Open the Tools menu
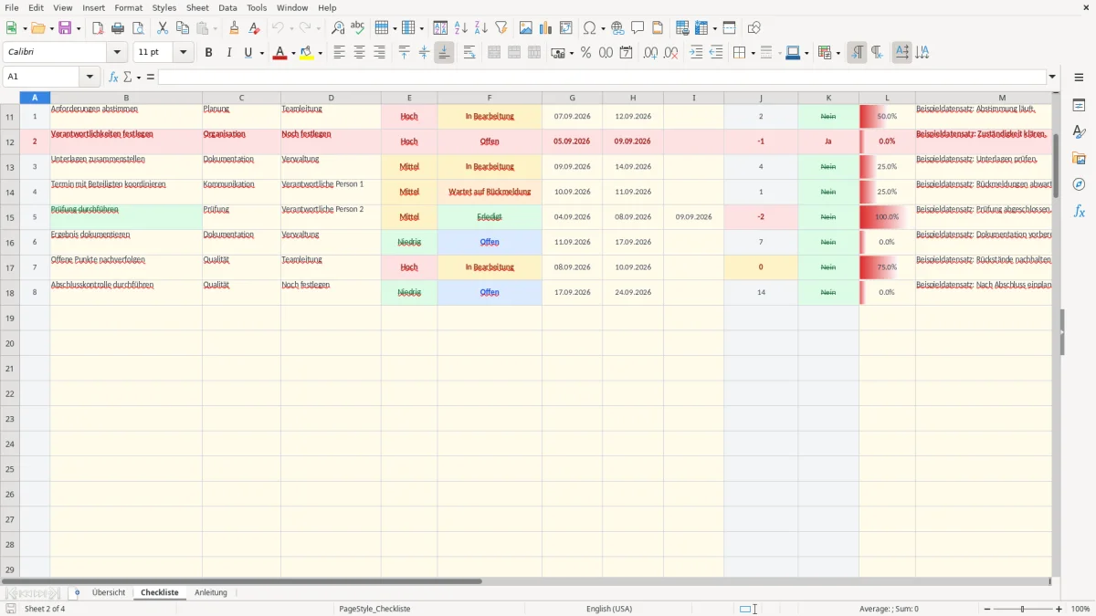Image resolution: width=1096 pixels, height=616 pixels. (257, 7)
